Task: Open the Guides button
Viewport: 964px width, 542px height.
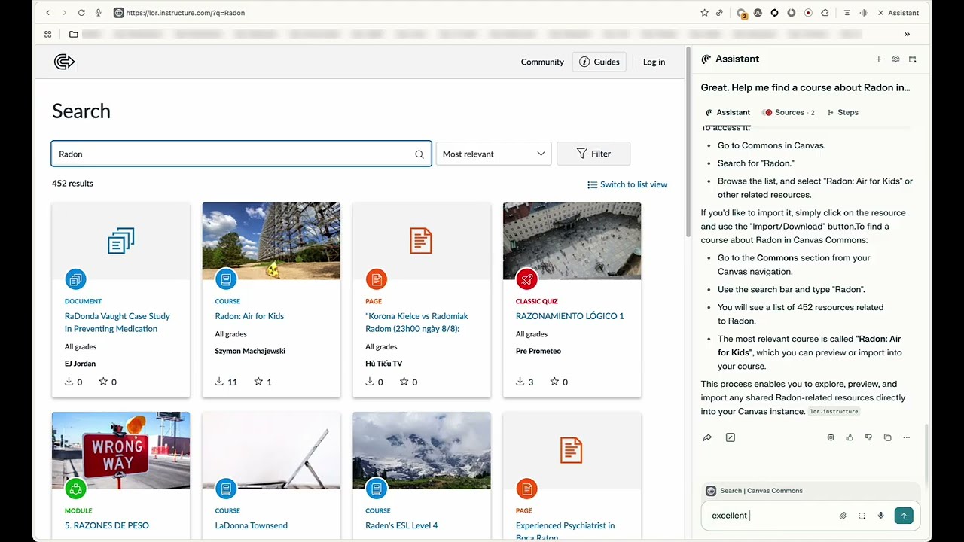Action: point(599,62)
